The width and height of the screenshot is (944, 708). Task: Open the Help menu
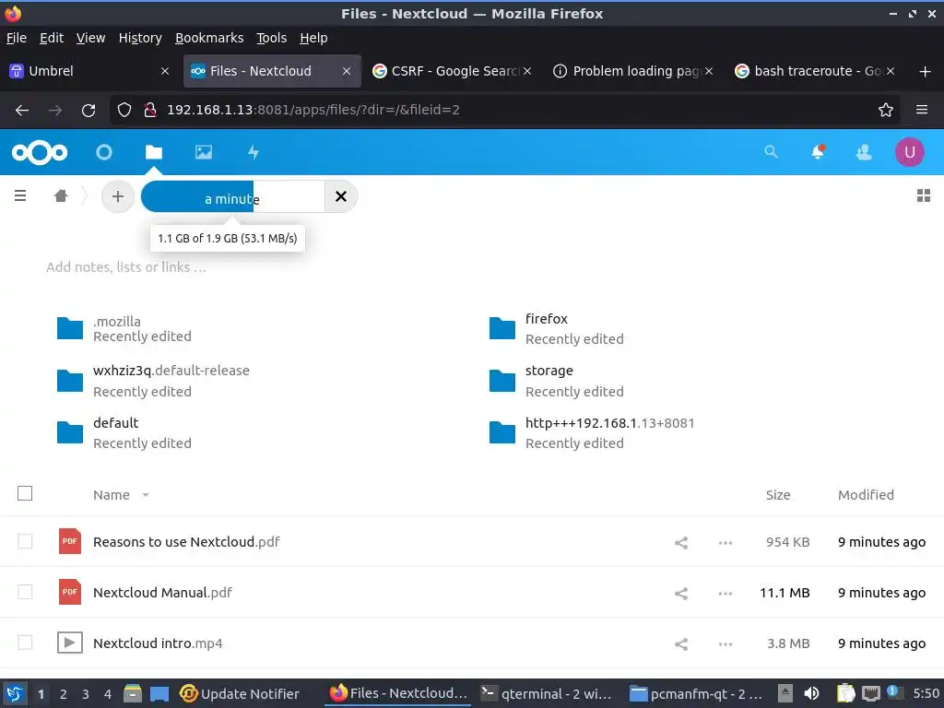313,38
